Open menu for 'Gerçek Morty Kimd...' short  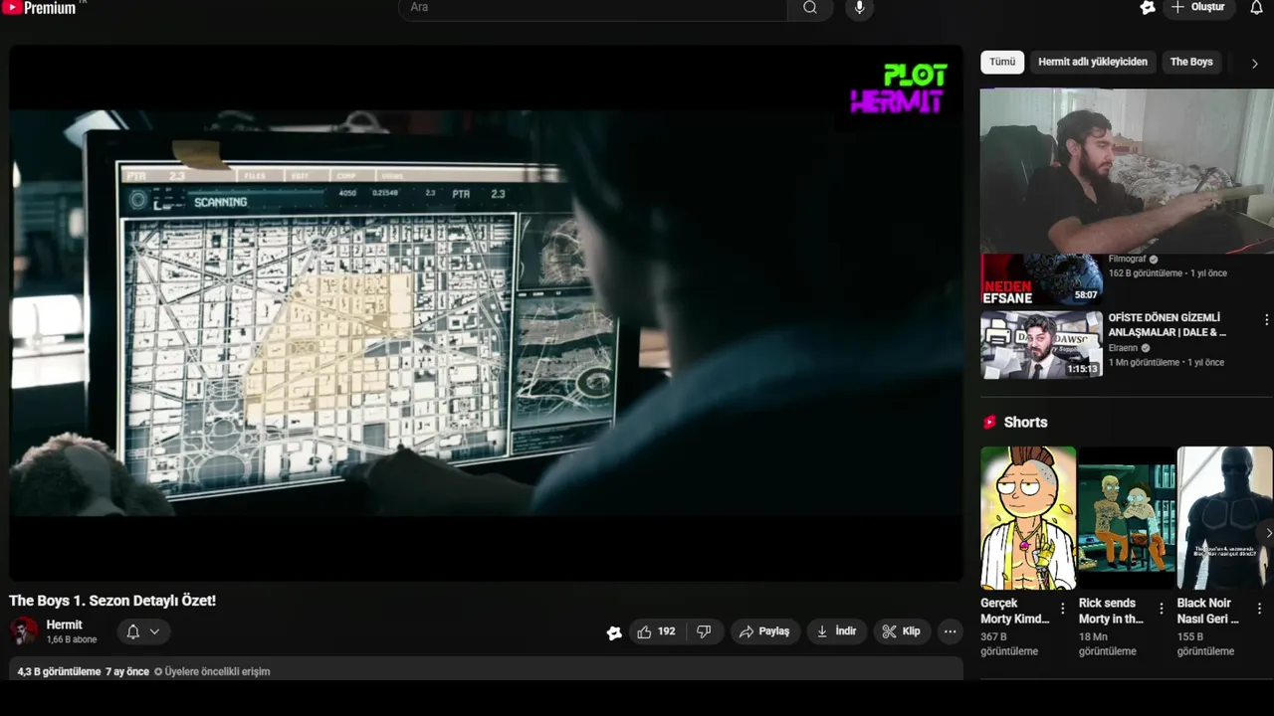[x=1062, y=609]
